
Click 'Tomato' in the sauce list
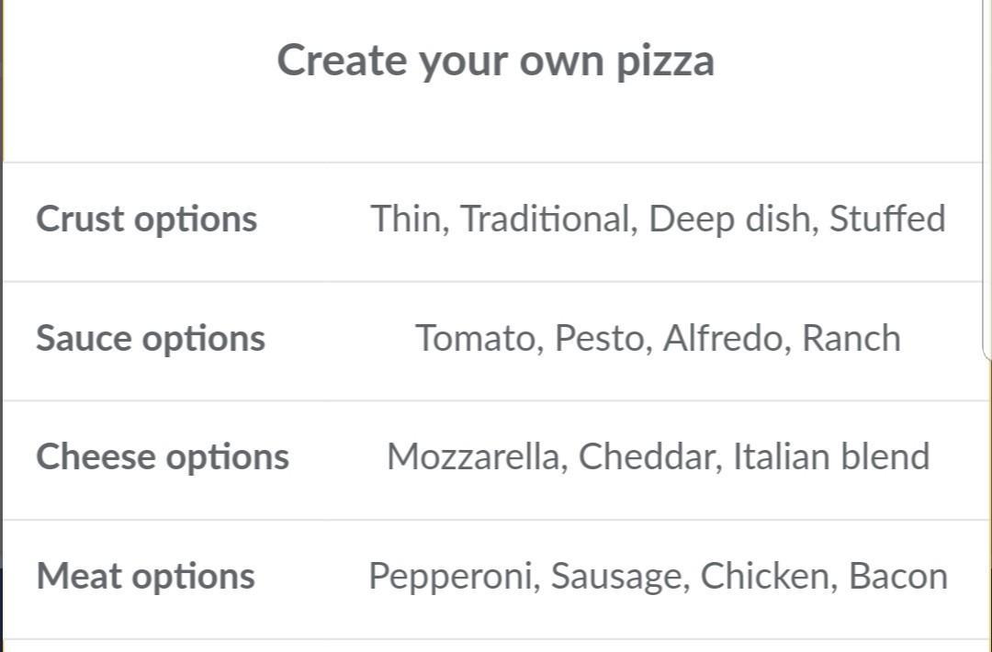click(476, 338)
